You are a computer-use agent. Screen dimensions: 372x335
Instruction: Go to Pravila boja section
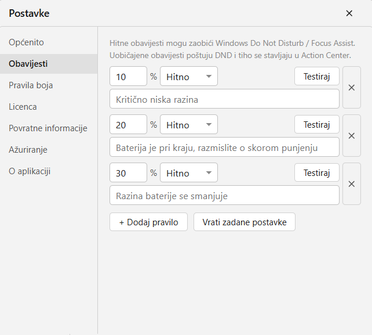click(49, 85)
